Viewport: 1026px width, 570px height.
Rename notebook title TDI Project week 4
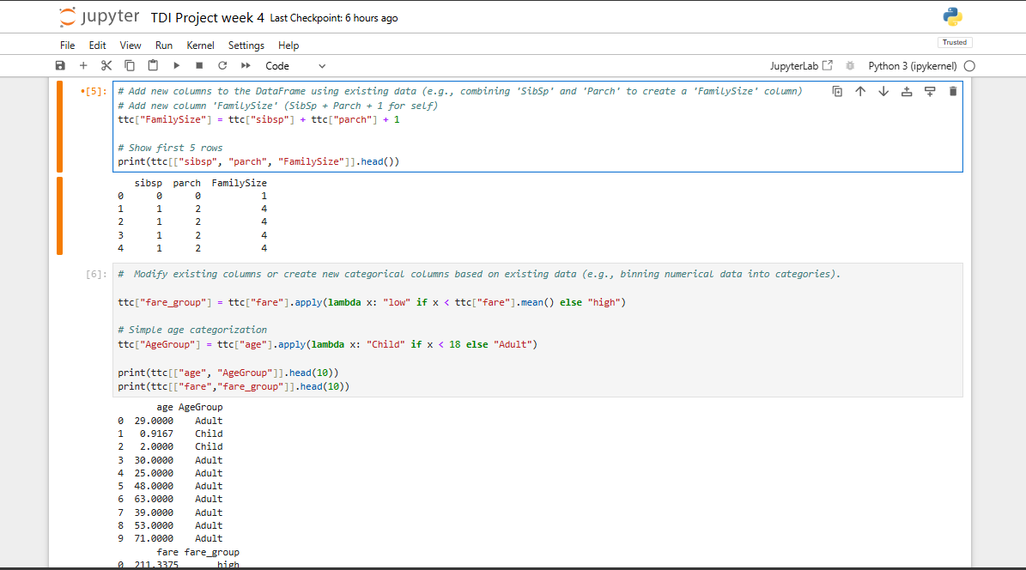point(208,18)
